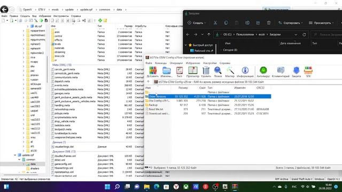Collapse update.rpf node in OpenIV tree
342x192 pixels.
(x=15, y=155)
